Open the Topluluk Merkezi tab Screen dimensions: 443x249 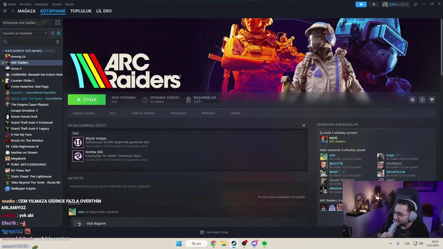click(143, 113)
